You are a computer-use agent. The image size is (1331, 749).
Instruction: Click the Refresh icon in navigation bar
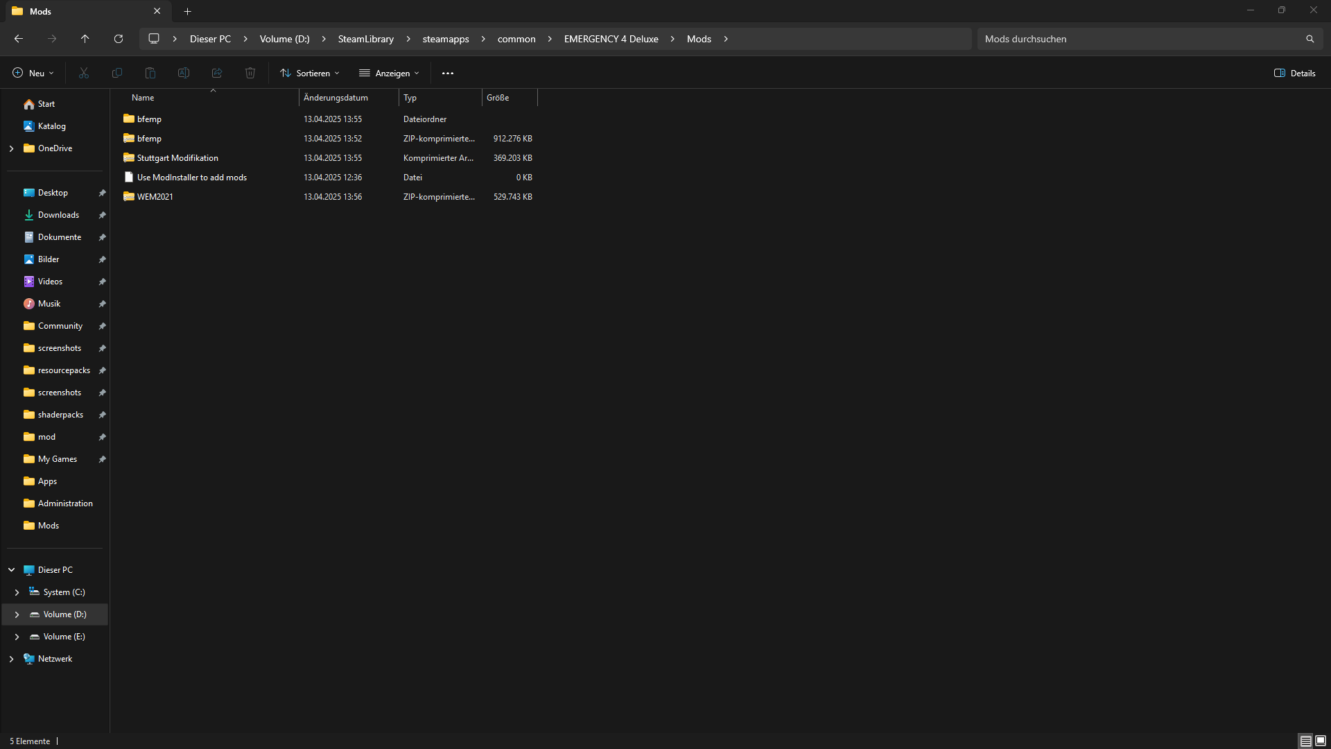119,39
